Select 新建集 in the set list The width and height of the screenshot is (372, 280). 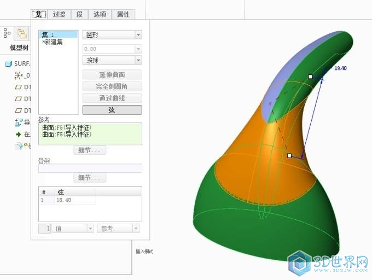pyautogui.click(x=53, y=42)
